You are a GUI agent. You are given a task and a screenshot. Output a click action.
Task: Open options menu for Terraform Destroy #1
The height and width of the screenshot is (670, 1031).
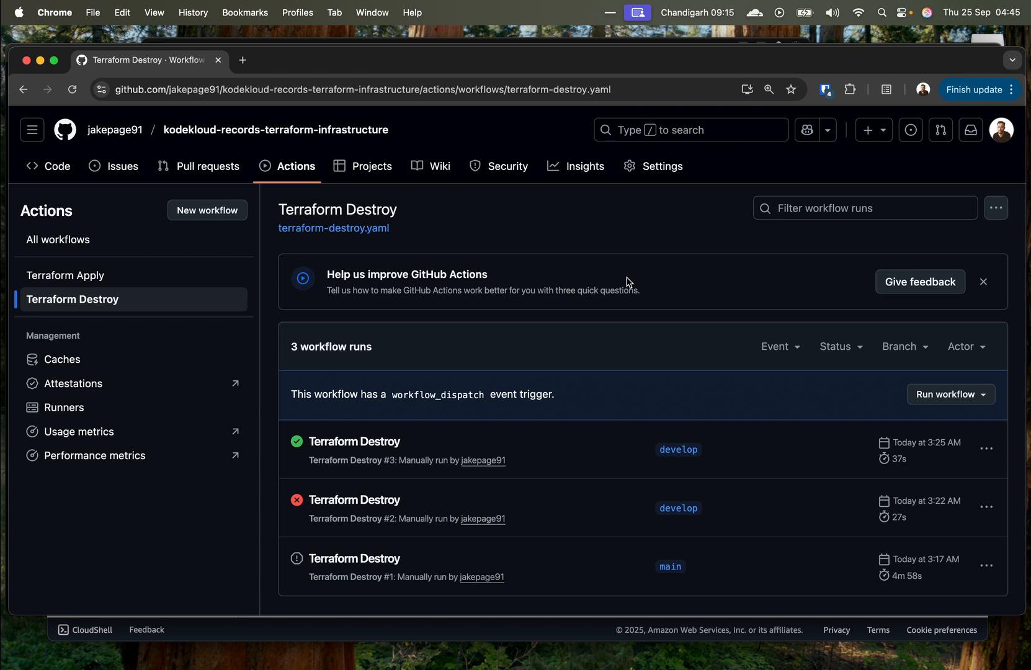point(986,566)
